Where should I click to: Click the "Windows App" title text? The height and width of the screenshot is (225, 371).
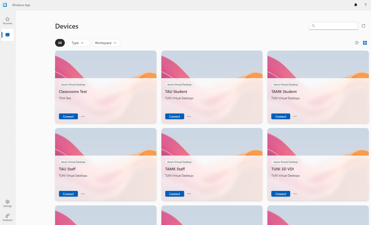[x=21, y=5]
